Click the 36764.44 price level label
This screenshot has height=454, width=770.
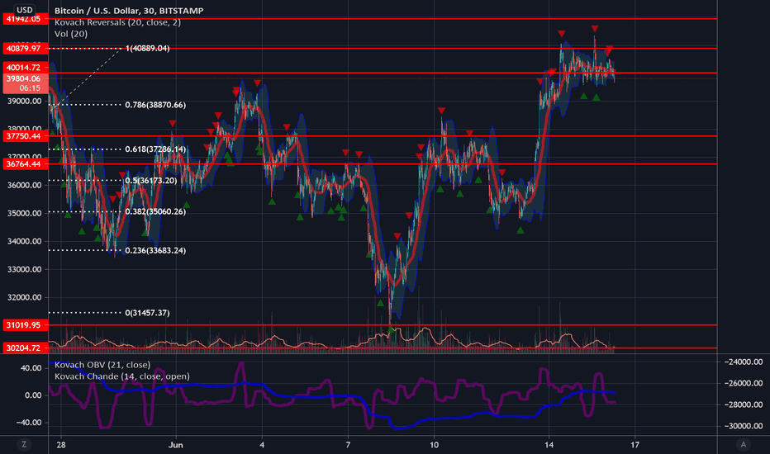[x=25, y=164]
